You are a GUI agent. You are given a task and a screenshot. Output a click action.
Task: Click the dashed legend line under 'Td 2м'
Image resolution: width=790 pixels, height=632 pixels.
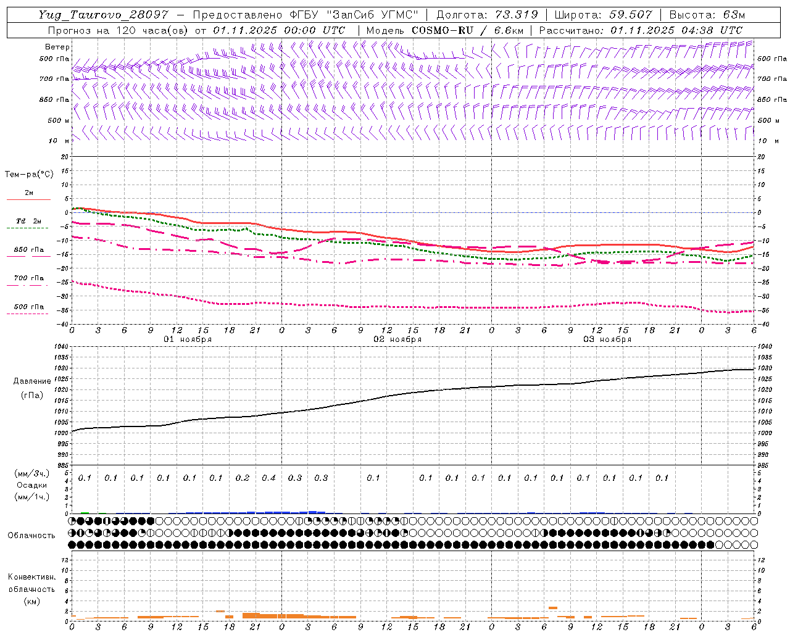click(28, 228)
